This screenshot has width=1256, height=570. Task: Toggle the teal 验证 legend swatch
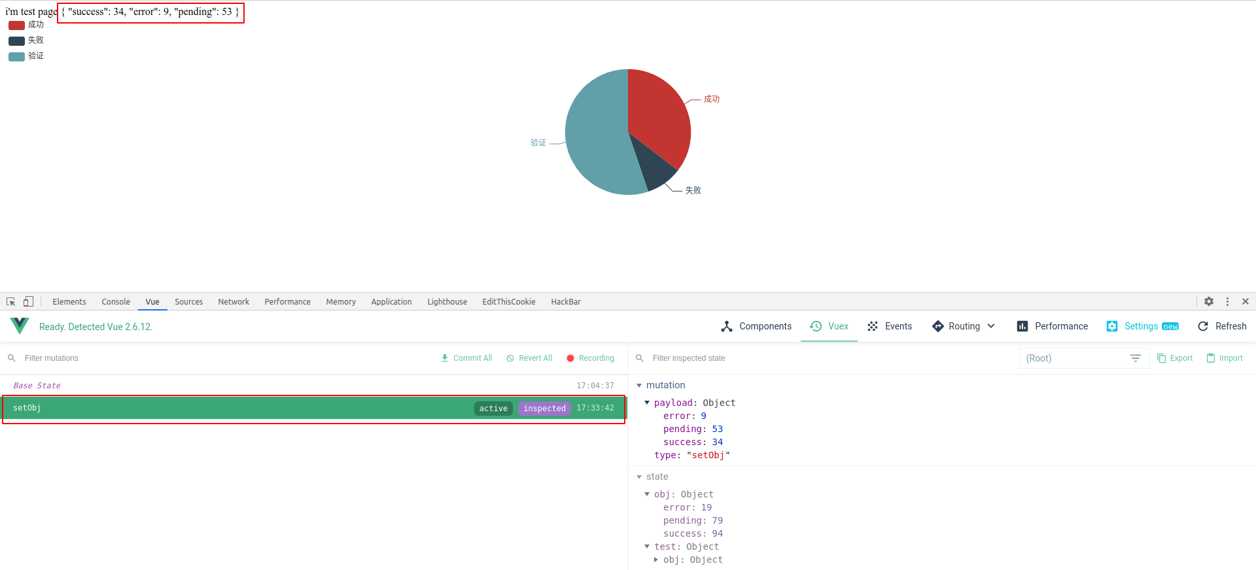pos(16,57)
